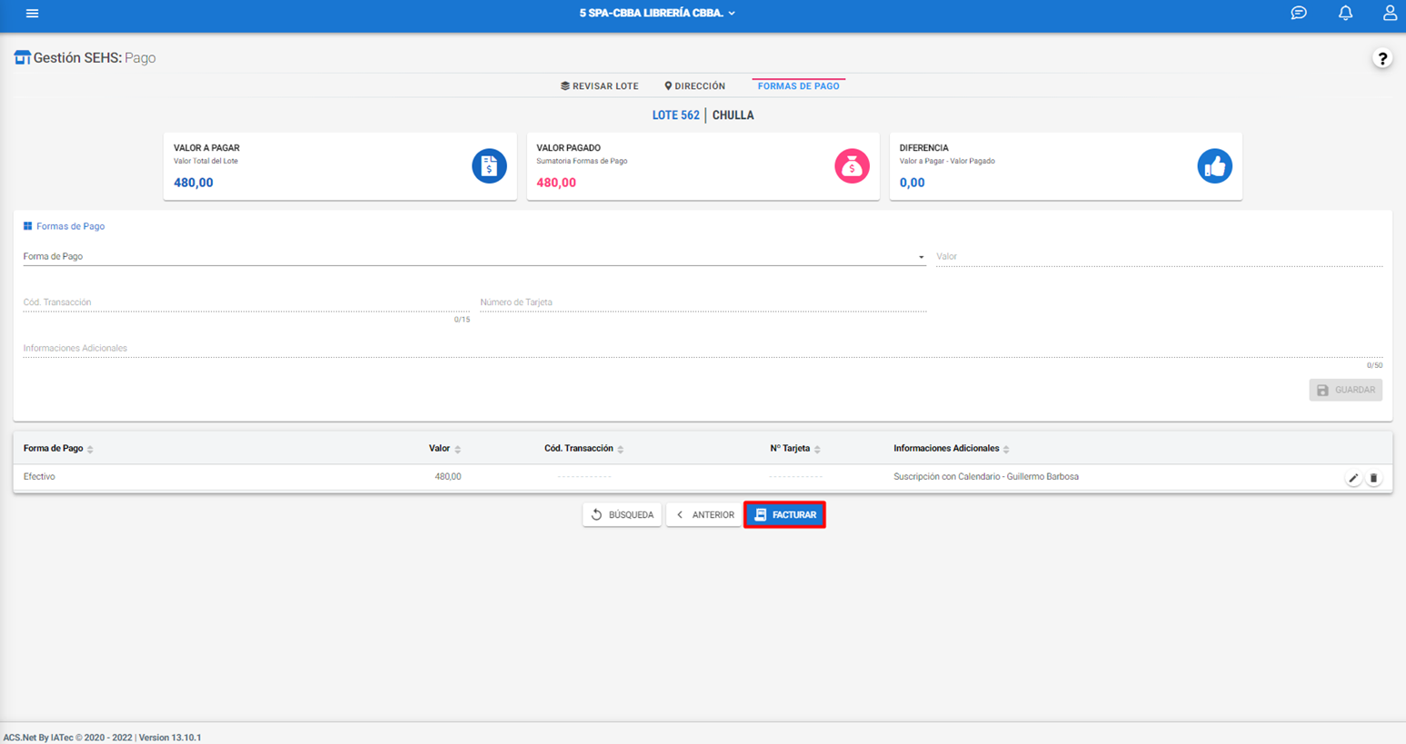The height and width of the screenshot is (744, 1406).
Task: Click the Valor Pagado money bag icon
Action: [x=852, y=166]
